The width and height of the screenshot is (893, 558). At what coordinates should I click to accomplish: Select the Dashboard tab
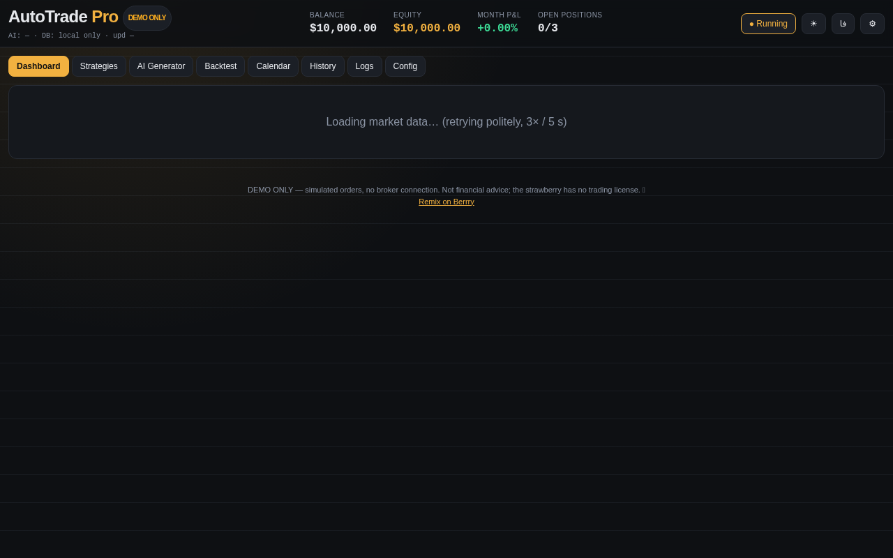click(x=38, y=66)
